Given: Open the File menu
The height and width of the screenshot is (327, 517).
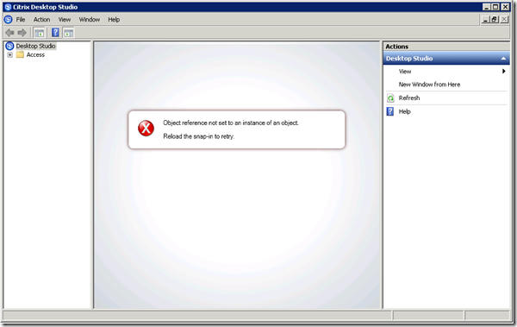Looking at the screenshot, I should pyautogui.click(x=21, y=20).
